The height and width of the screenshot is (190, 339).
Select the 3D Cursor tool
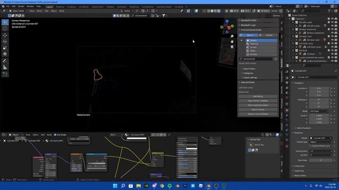pyautogui.click(x=5, y=28)
